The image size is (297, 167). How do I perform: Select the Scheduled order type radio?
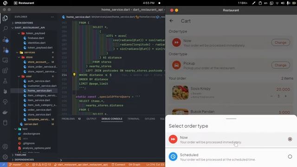point(290,157)
